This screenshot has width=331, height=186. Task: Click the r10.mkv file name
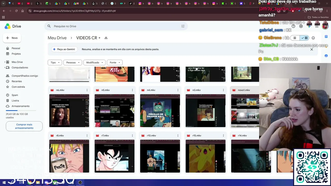pyautogui.click(x=152, y=136)
